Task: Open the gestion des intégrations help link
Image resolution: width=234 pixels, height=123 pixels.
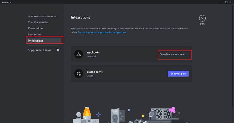Action: [102, 32]
